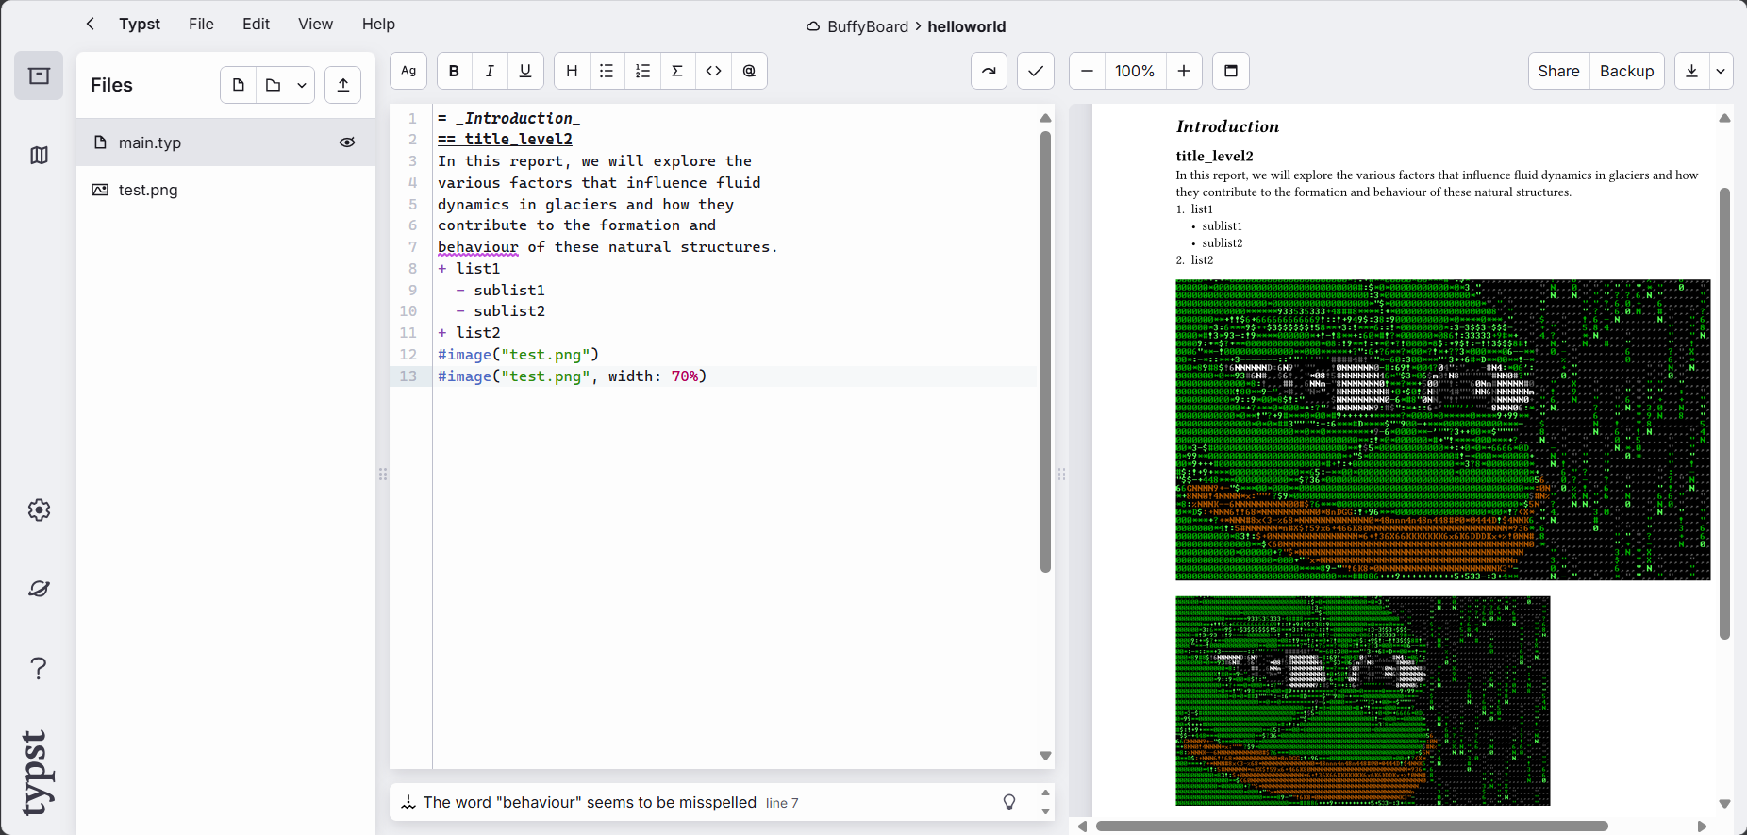1747x835 pixels.
Task: Open the Typst Universe planet icon
Action: (39, 589)
